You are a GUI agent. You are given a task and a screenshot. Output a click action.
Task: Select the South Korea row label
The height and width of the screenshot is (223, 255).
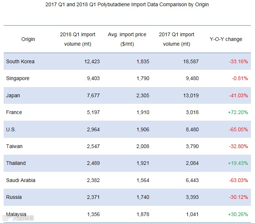point(20,61)
